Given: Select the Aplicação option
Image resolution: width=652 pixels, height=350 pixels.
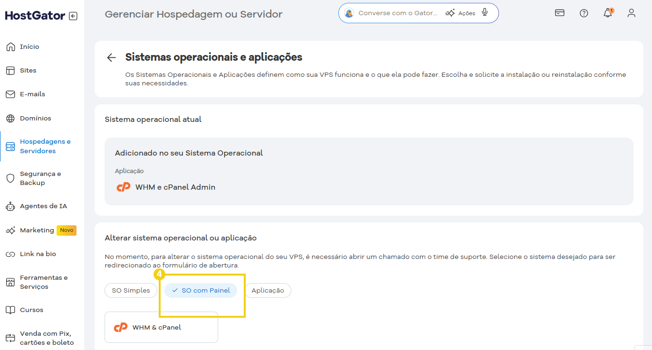Looking at the screenshot, I should [x=268, y=290].
